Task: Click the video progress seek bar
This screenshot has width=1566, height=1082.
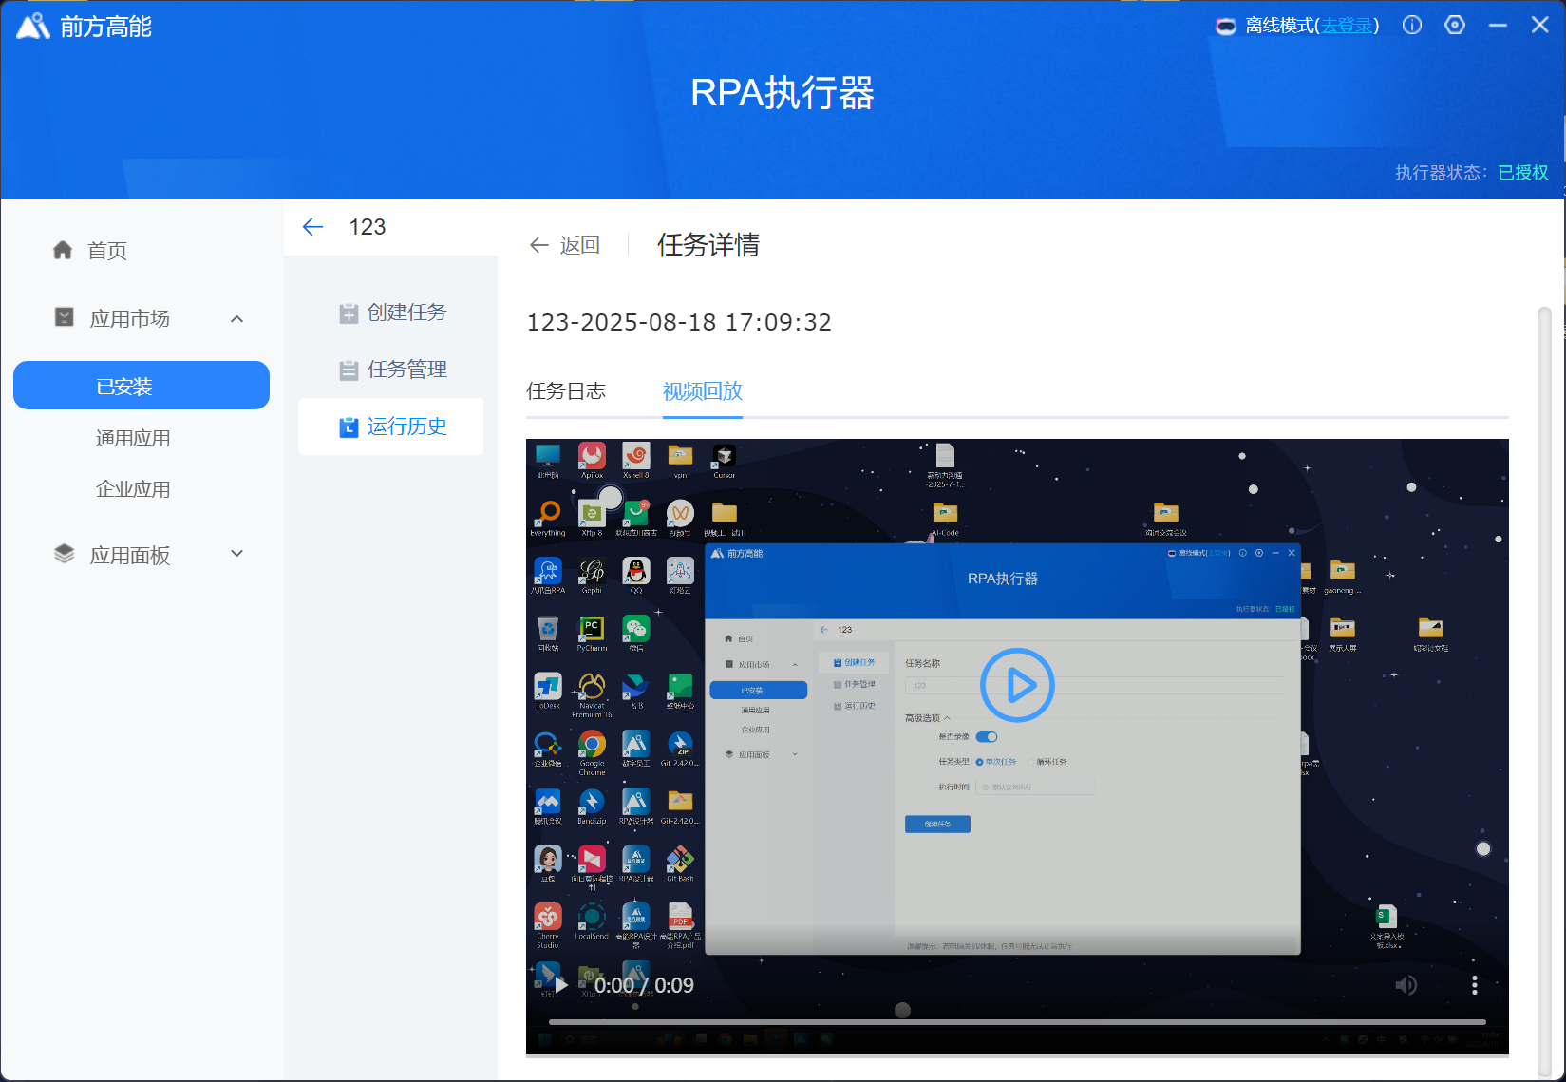Action: click(1016, 1022)
